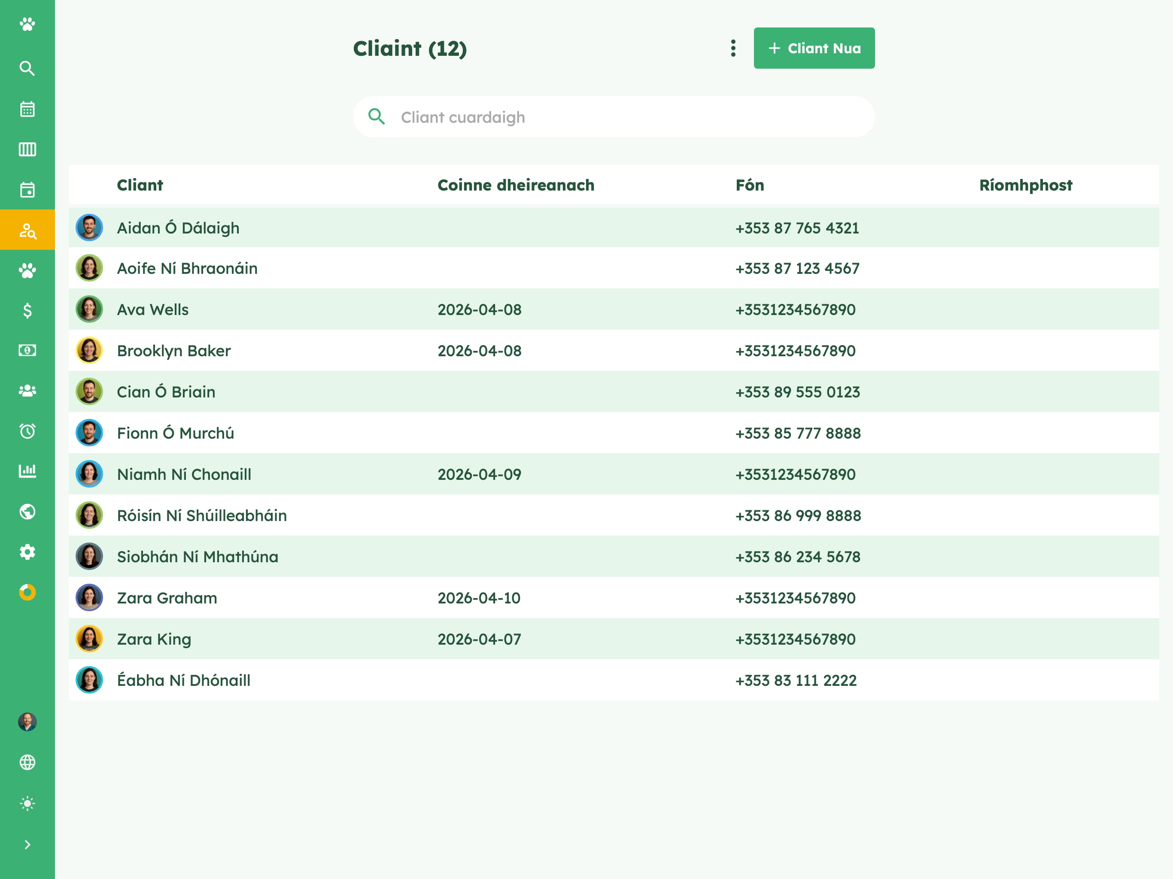The width and height of the screenshot is (1173, 879).
Task: Toggle the light theme sun icon
Action: coord(27,804)
